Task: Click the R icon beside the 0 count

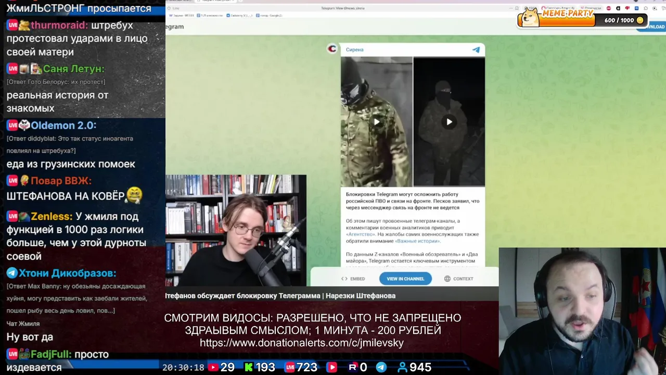Action: point(352,367)
